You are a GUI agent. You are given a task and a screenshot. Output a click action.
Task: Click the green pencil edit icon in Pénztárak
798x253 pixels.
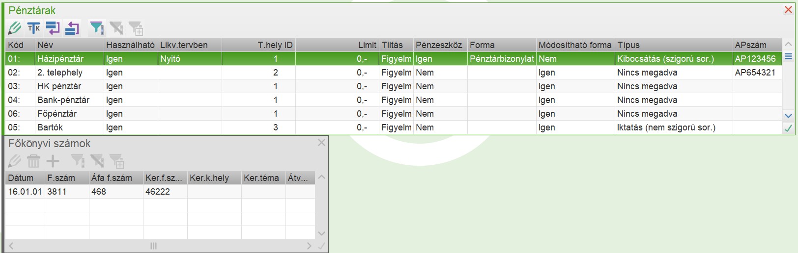(15, 28)
